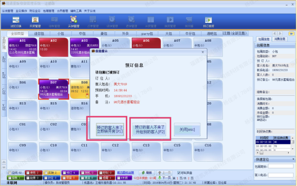Select empty room card C15

(x=177, y=152)
